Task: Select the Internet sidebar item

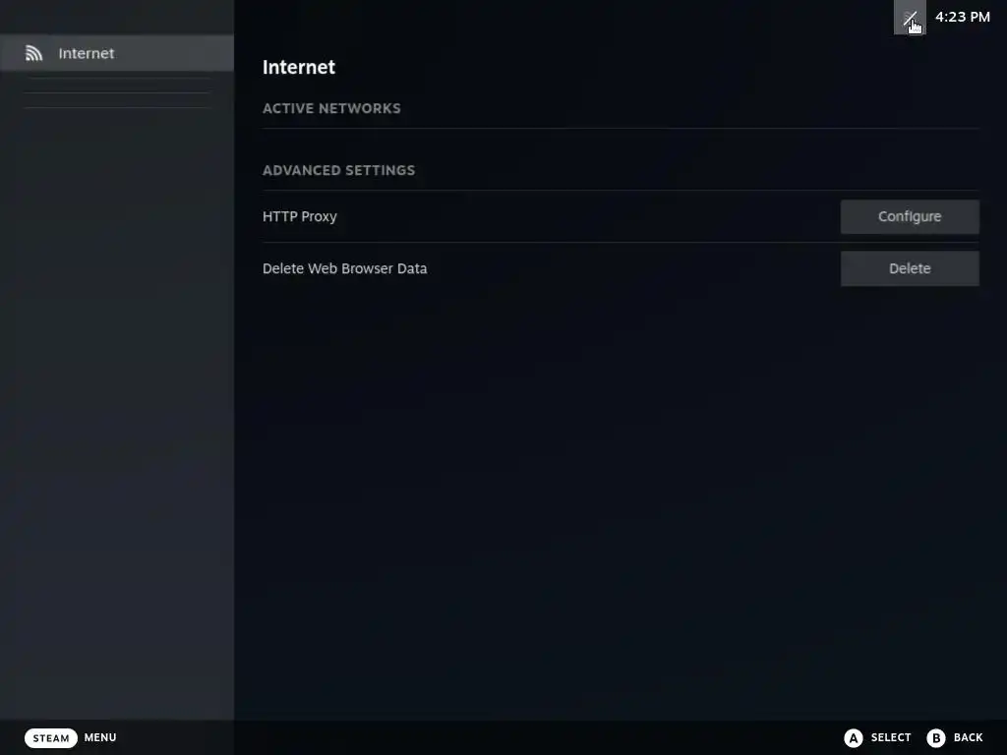Action: point(117,53)
